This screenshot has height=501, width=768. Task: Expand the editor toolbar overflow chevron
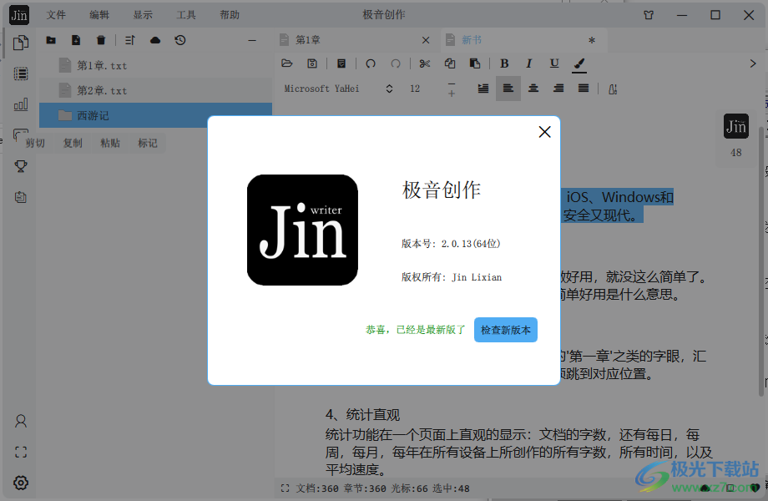[x=752, y=63]
